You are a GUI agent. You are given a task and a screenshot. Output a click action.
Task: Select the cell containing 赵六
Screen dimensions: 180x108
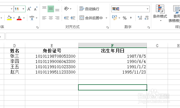click(x=15, y=72)
